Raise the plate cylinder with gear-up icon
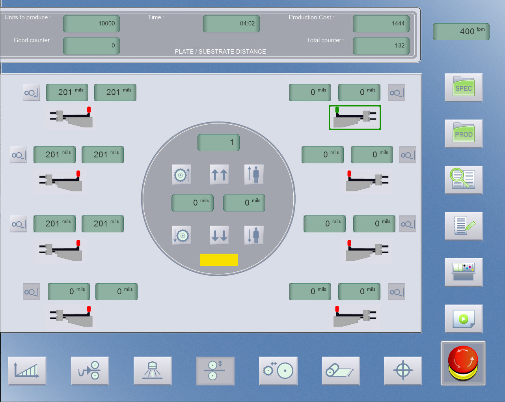 [x=181, y=175]
